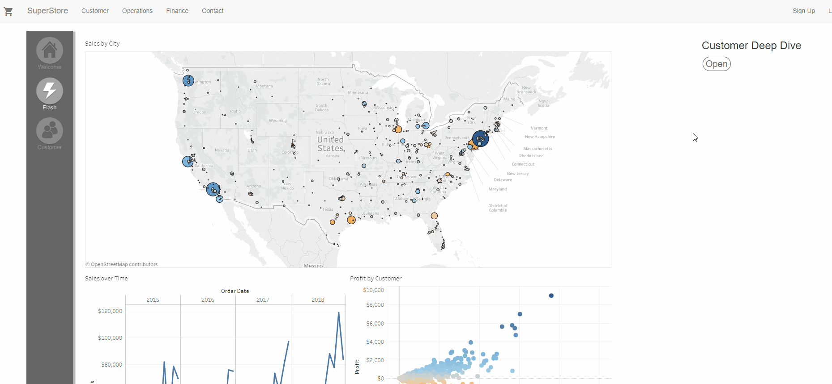
Task: Click the 2015 column header in Sales over Time
Action: (x=153, y=300)
